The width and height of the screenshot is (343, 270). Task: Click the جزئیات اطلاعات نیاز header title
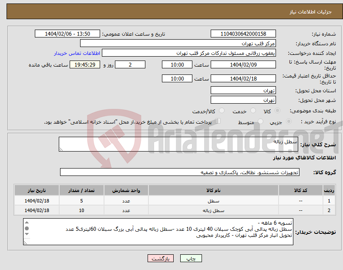pyautogui.click(x=311, y=12)
